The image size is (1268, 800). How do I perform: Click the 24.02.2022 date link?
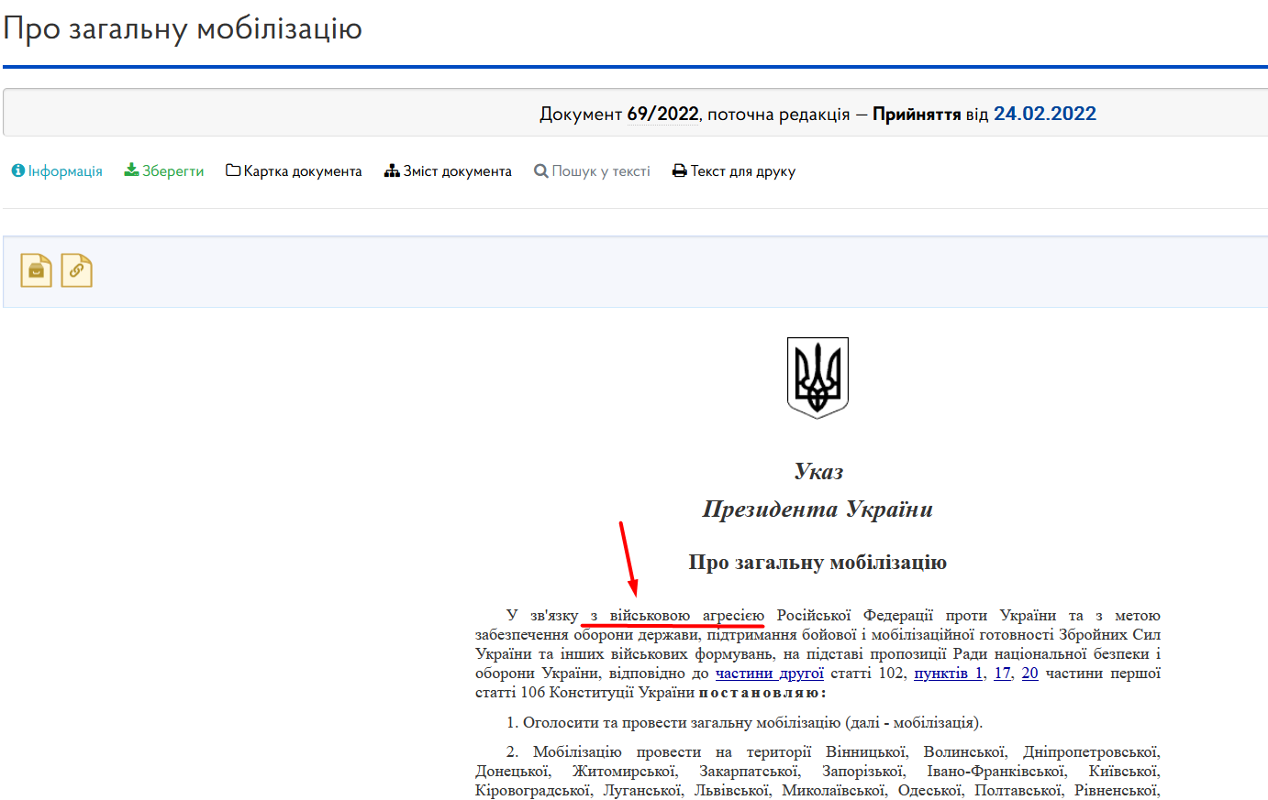point(1044,114)
